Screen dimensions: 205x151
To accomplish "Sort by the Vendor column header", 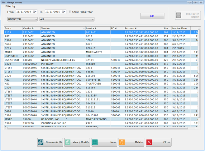I will coord(62,28).
